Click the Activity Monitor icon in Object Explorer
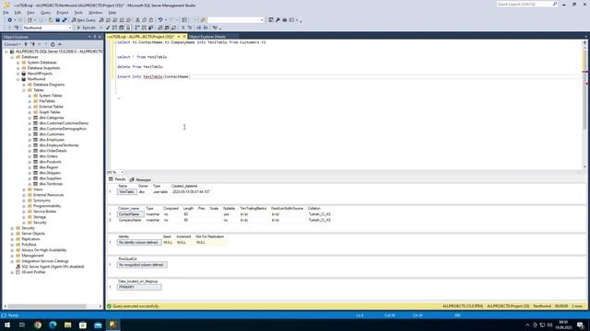The image size is (590, 331). (60, 44)
